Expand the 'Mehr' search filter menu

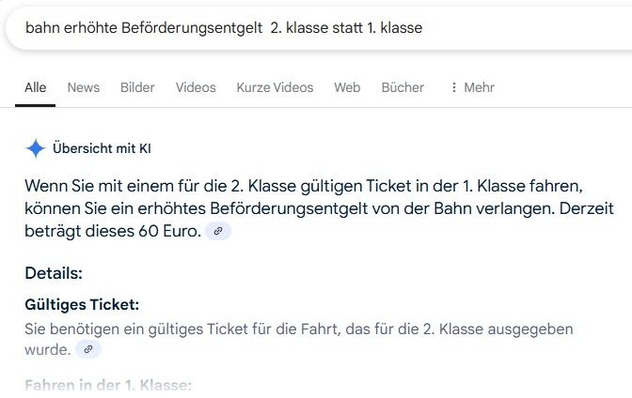[472, 87]
